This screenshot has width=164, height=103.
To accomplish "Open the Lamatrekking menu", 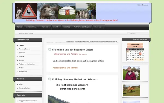I will [x=32, y=27].
